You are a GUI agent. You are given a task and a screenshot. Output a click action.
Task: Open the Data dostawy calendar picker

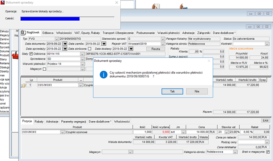pos(131,49)
